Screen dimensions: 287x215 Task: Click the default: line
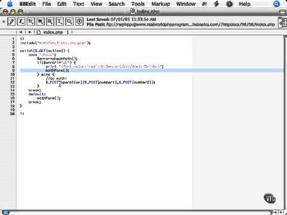tap(37, 94)
